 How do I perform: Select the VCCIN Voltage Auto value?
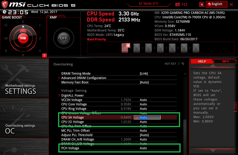143,100
